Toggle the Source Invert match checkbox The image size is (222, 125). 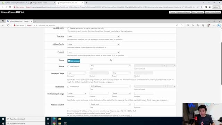pyautogui.click(x=68, y=66)
